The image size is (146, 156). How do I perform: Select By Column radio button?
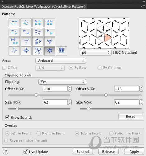[x=100, y=68]
